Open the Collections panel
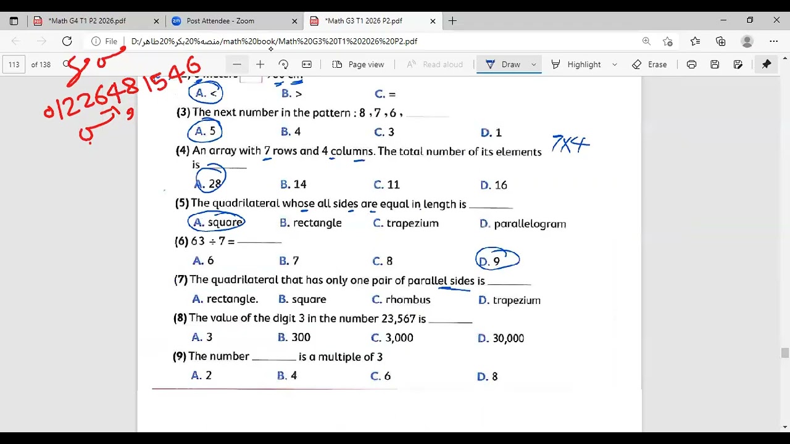Screen dimensions: 790x444 721,41
